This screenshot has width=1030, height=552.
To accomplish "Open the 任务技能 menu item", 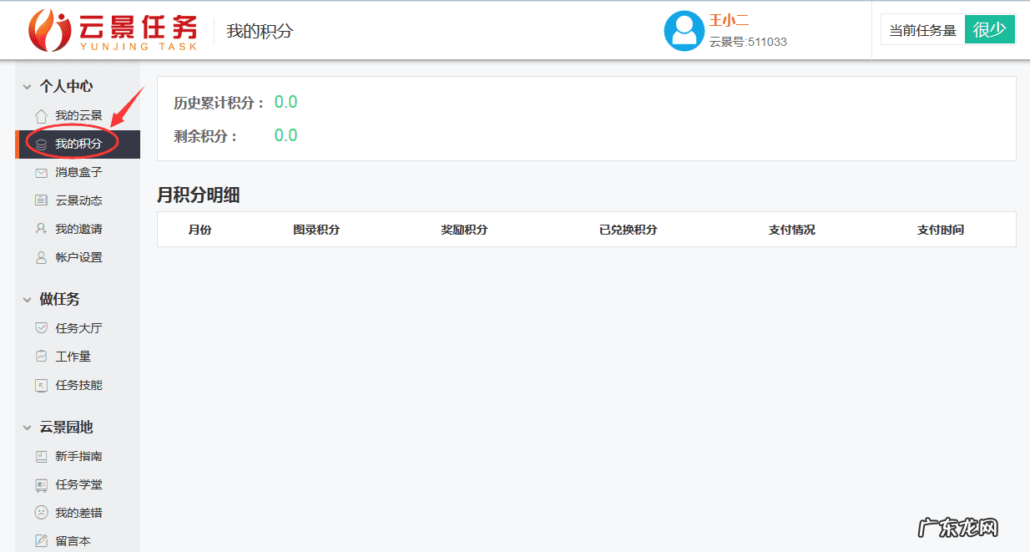I will coord(78,385).
